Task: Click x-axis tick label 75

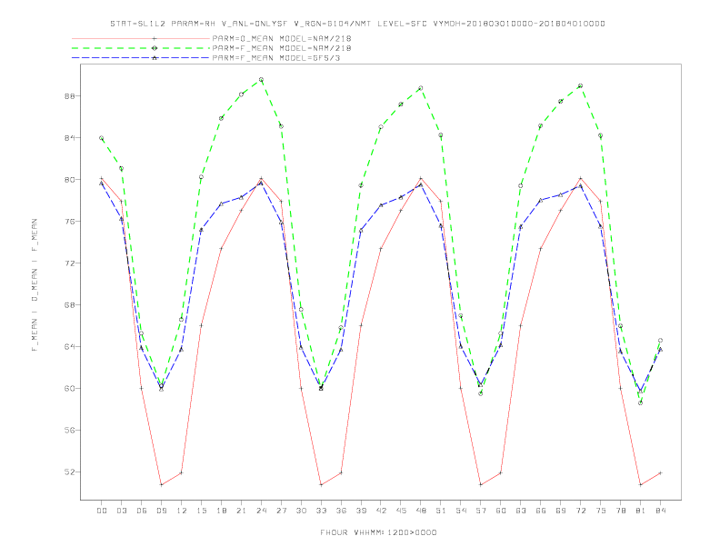Action: [601, 511]
